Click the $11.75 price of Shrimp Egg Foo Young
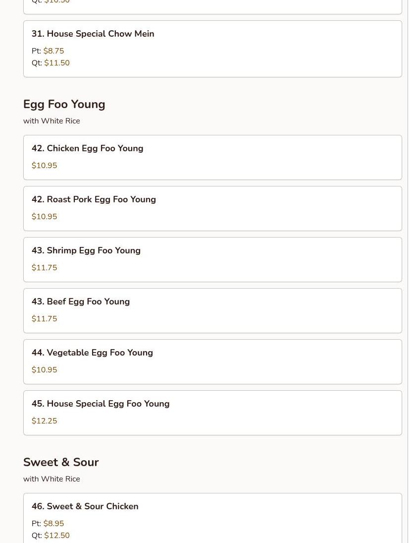Screen dimensions: 418x543 [44, 268]
